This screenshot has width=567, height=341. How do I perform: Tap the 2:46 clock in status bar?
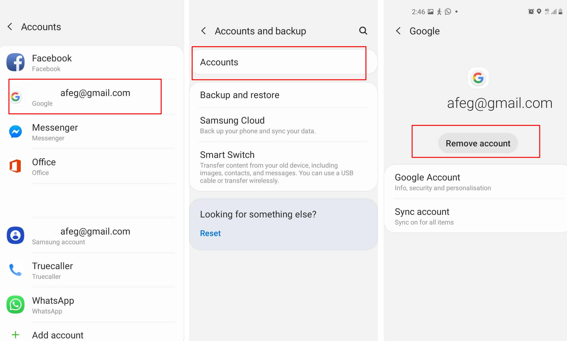[418, 12]
